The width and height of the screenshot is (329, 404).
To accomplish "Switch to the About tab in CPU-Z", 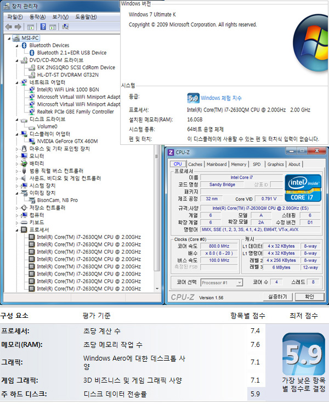I will pyautogui.click(x=294, y=164).
